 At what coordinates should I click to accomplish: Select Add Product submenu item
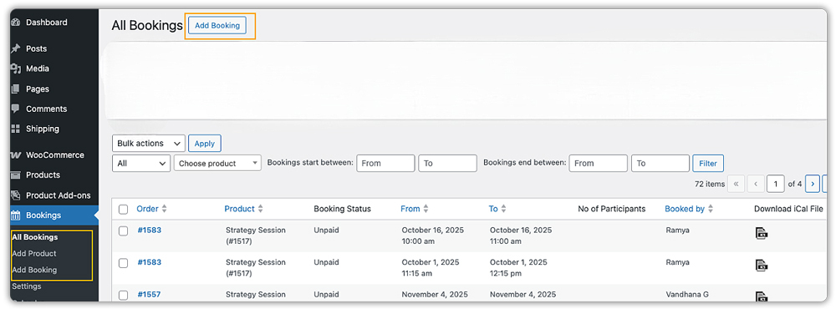point(34,254)
